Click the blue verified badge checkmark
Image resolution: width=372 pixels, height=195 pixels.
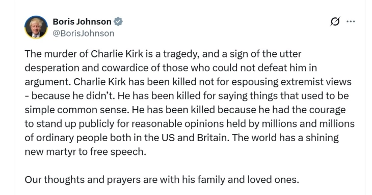pos(118,21)
